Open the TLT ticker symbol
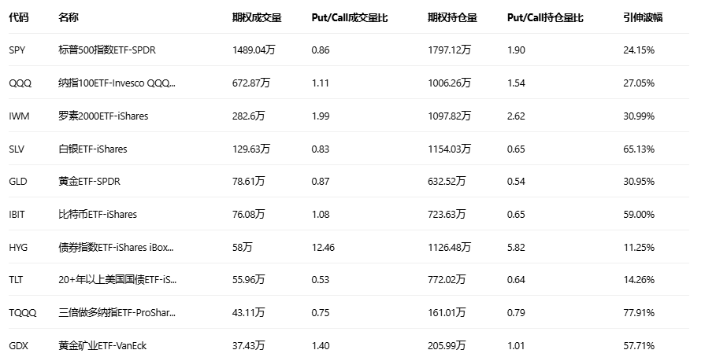 pyautogui.click(x=16, y=279)
